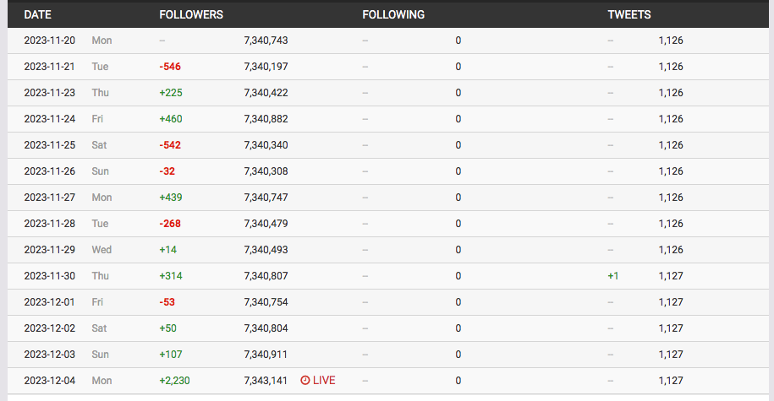Select the 2023-12-01 Friday row date

tap(50, 302)
